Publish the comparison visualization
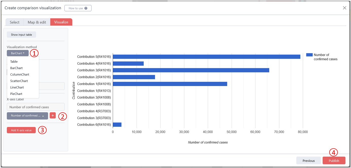Screen dimensions: 351x168 tap(334, 161)
